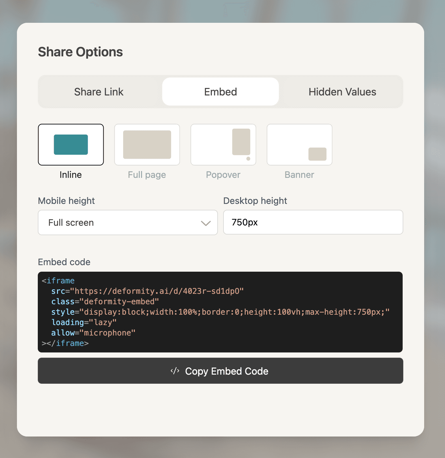The image size is (445, 458).
Task: Open the Hidden Values tab
Action: coord(342,92)
